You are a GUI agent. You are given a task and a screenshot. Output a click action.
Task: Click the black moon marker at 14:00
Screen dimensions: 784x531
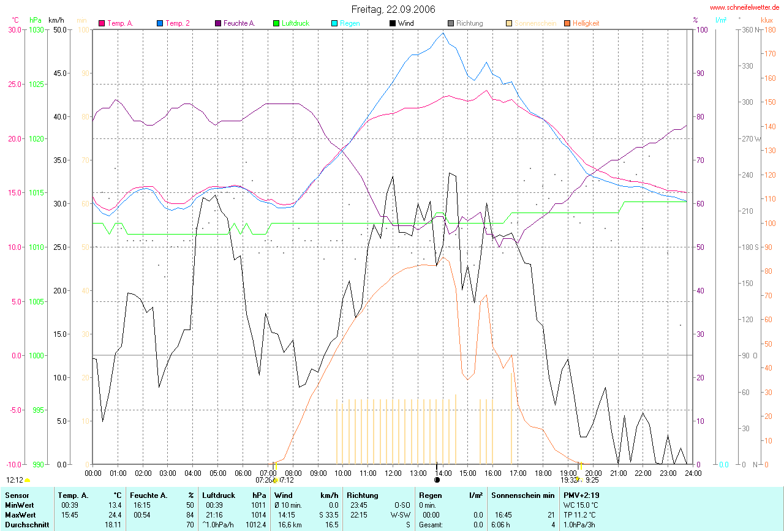point(437,480)
